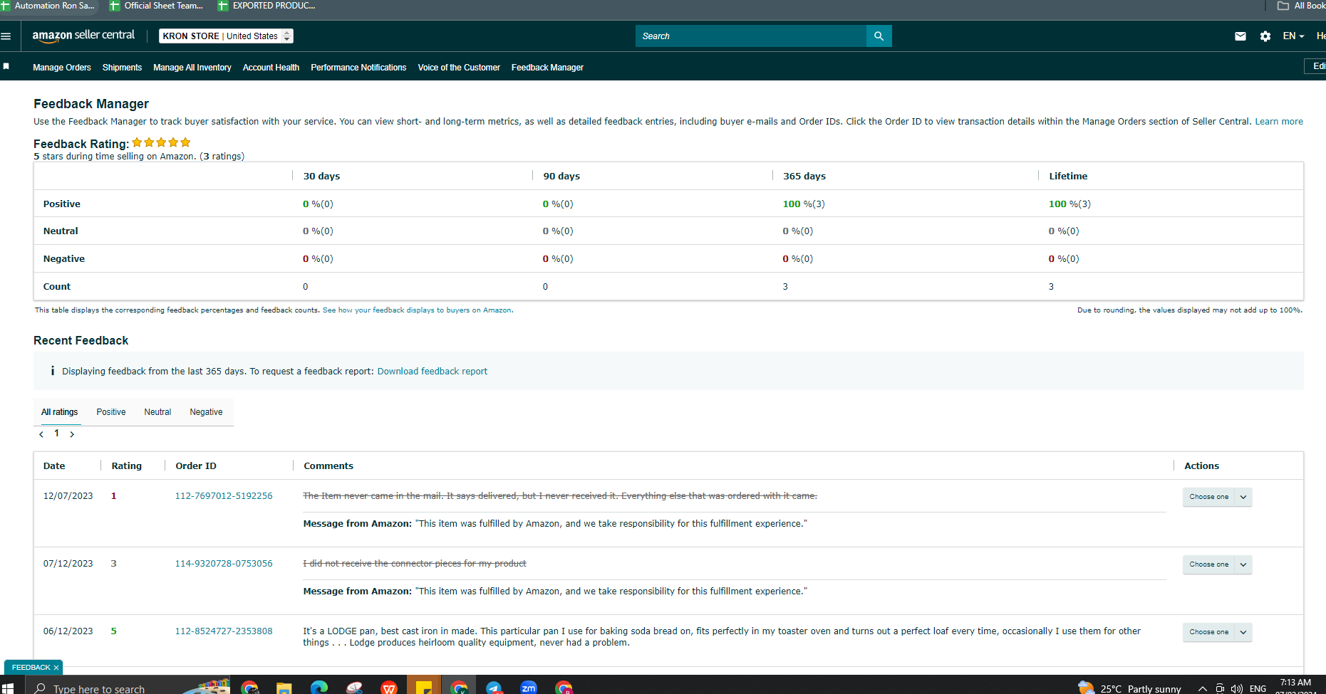This screenshot has width=1326, height=694.
Task: Open File Explorer from taskbar
Action: pyautogui.click(x=284, y=688)
